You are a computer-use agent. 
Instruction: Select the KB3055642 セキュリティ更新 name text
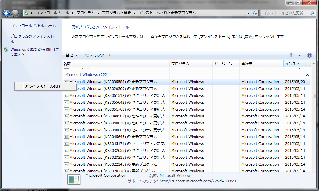click(x=119, y=103)
